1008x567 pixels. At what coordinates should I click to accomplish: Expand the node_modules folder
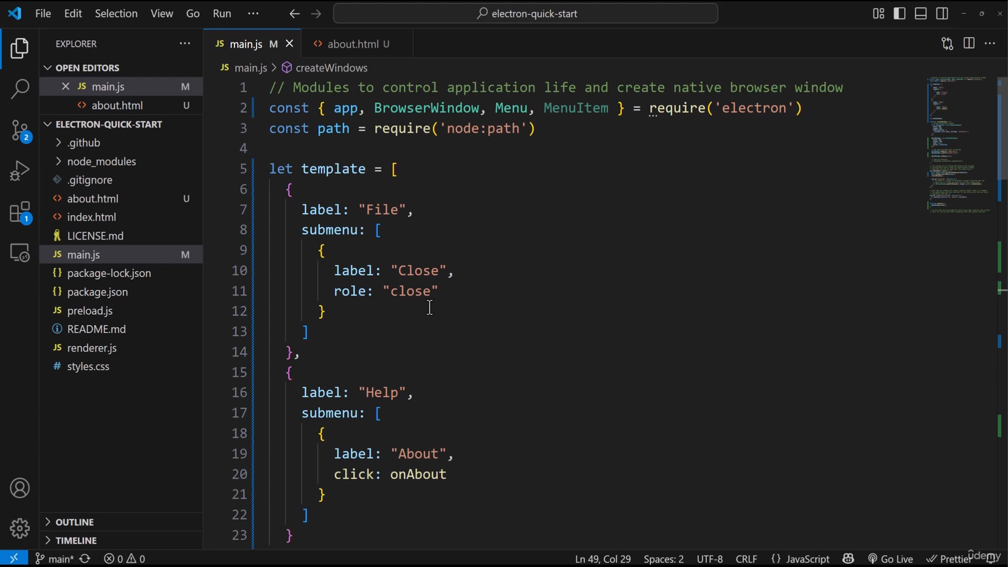(121, 162)
